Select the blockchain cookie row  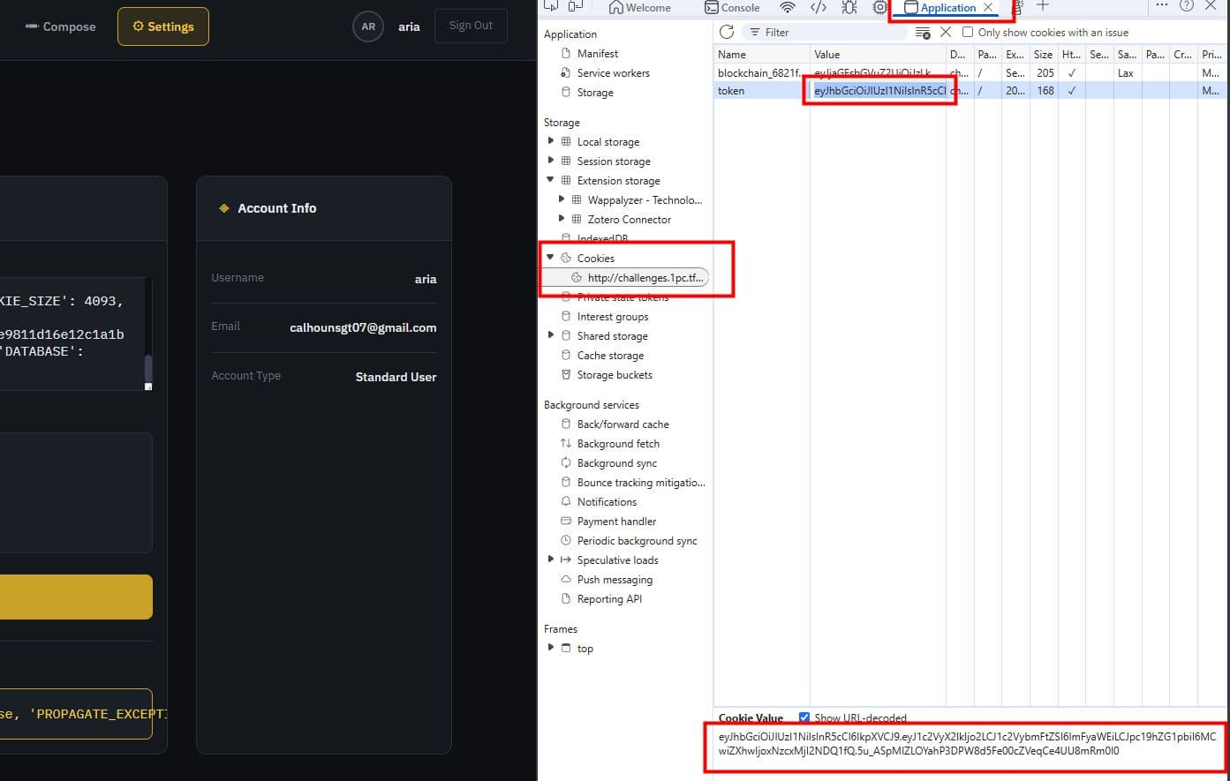pyautogui.click(x=760, y=73)
